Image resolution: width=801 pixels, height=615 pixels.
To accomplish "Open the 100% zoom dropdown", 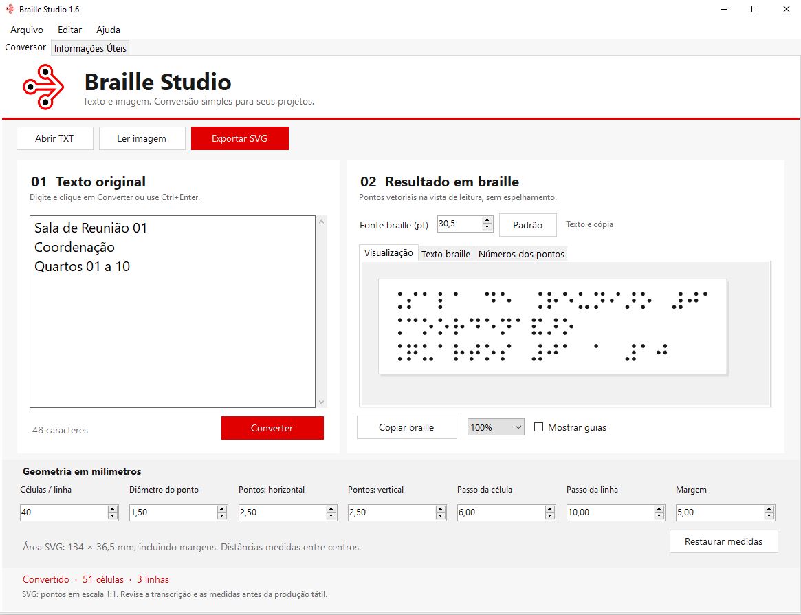I will tap(496, 427).
